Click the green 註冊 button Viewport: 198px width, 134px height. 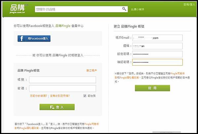(152, 88)
